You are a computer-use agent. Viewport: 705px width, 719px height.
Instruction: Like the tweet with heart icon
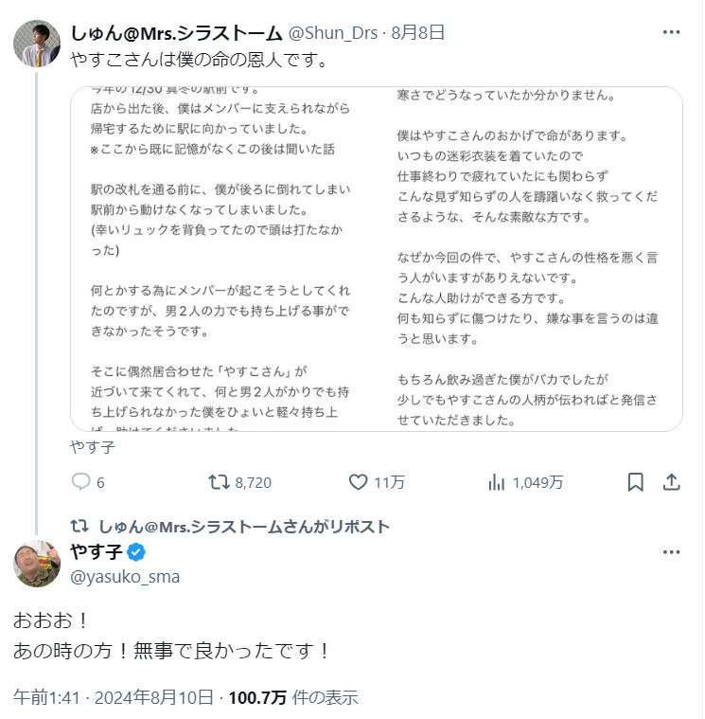pos(358,482)
